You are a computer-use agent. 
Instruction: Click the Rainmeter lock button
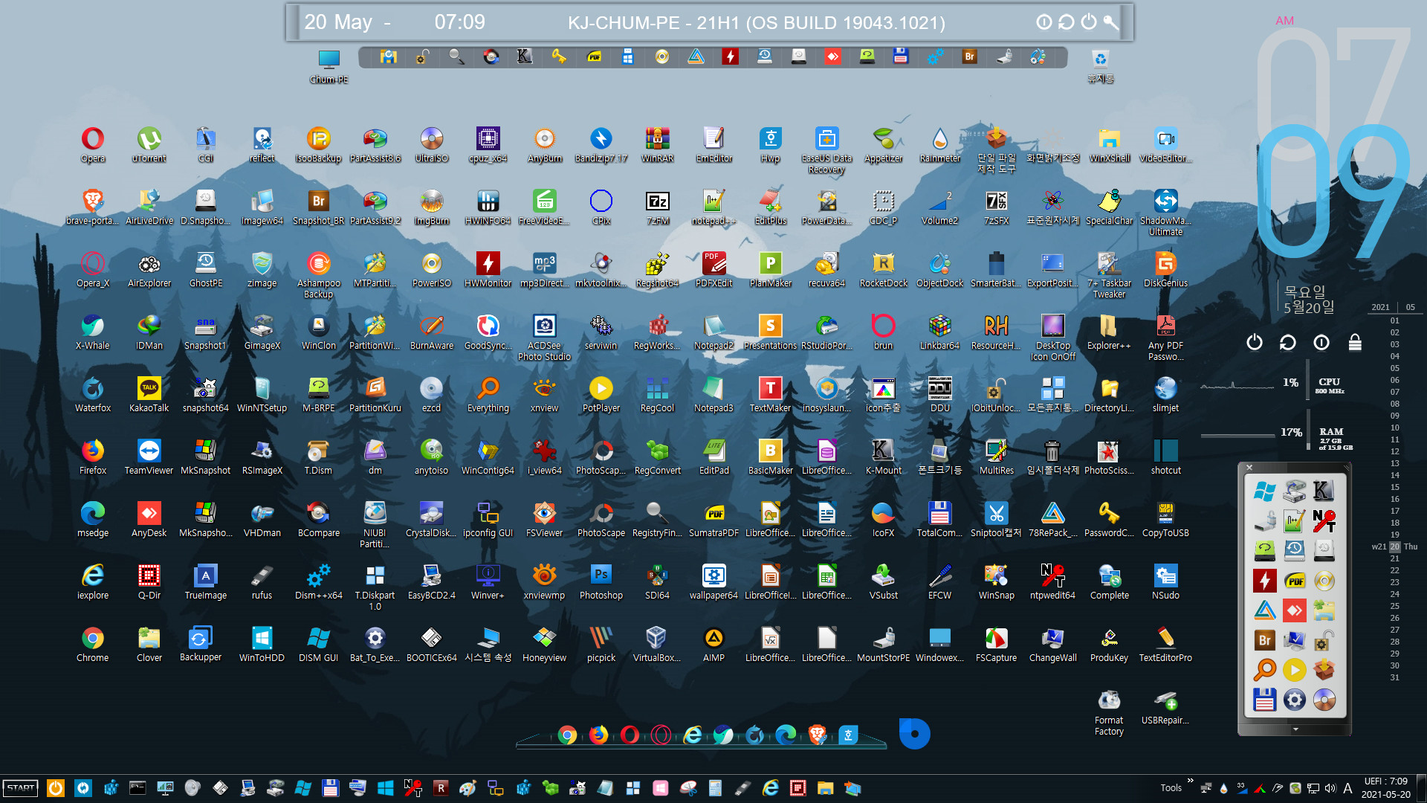click(x=1355, y=342)
